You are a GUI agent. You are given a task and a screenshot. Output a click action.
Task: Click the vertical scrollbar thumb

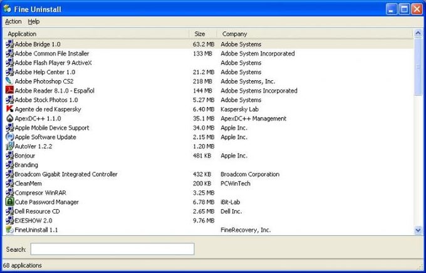(418, 67)
